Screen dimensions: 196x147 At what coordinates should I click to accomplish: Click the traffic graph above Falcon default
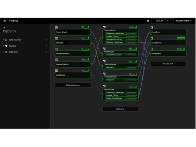85,27
